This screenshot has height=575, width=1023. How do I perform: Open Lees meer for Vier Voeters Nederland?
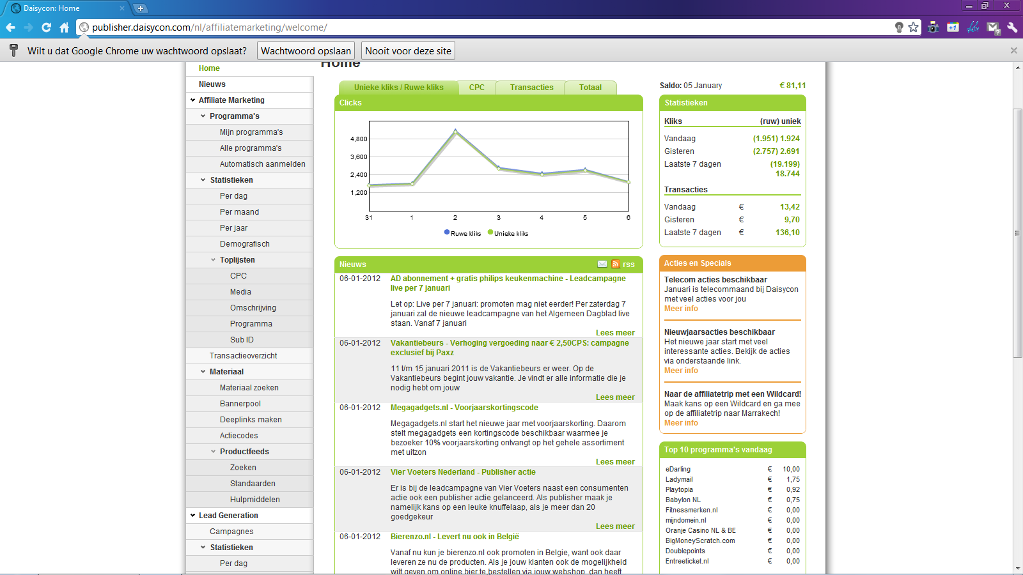(x=615, y=526)
